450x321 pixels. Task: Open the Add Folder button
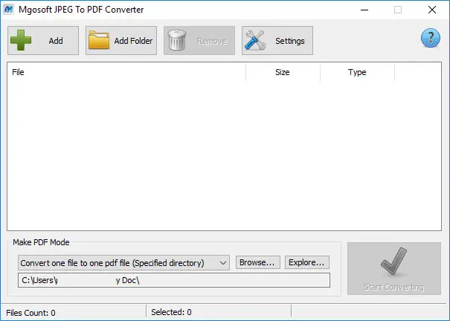coord(121,40)
